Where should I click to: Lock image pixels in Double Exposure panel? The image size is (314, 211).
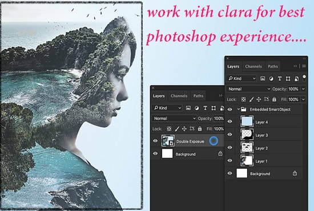[177, 129]
